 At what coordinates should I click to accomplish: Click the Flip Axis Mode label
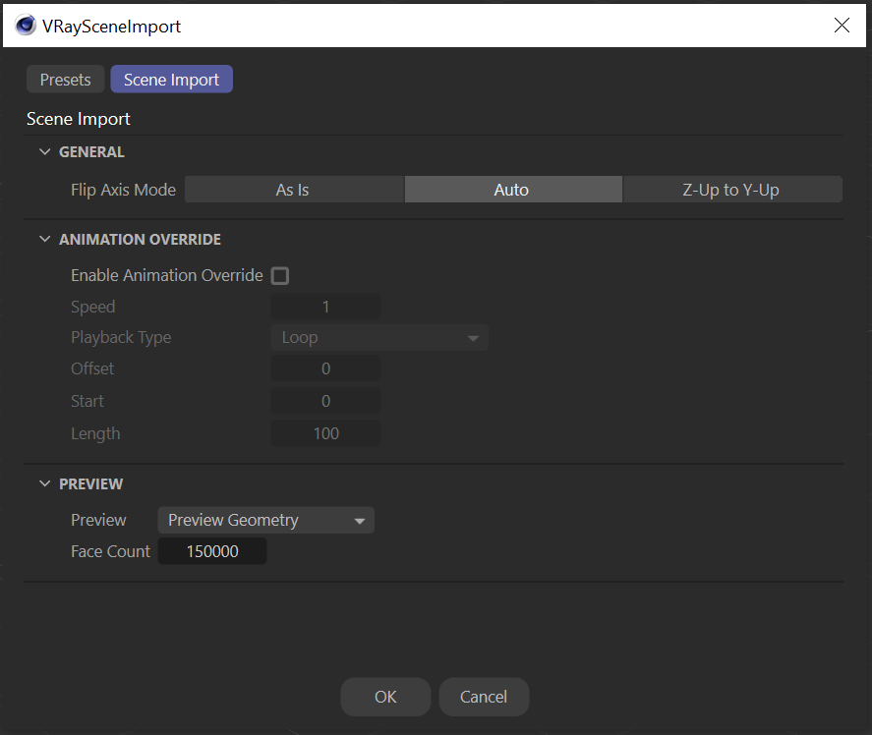[x=124, y=191]
